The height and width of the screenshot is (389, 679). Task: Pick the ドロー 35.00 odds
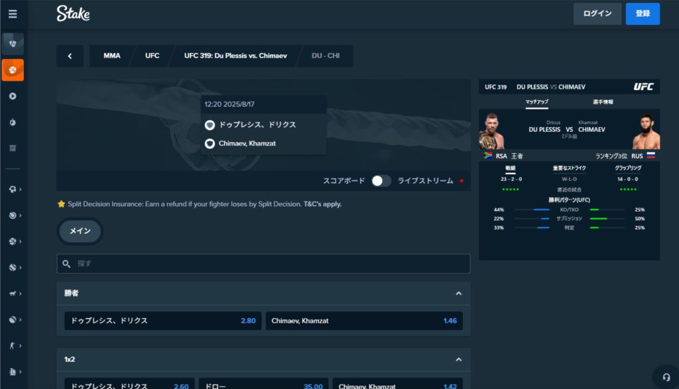(x=263, y=384)
